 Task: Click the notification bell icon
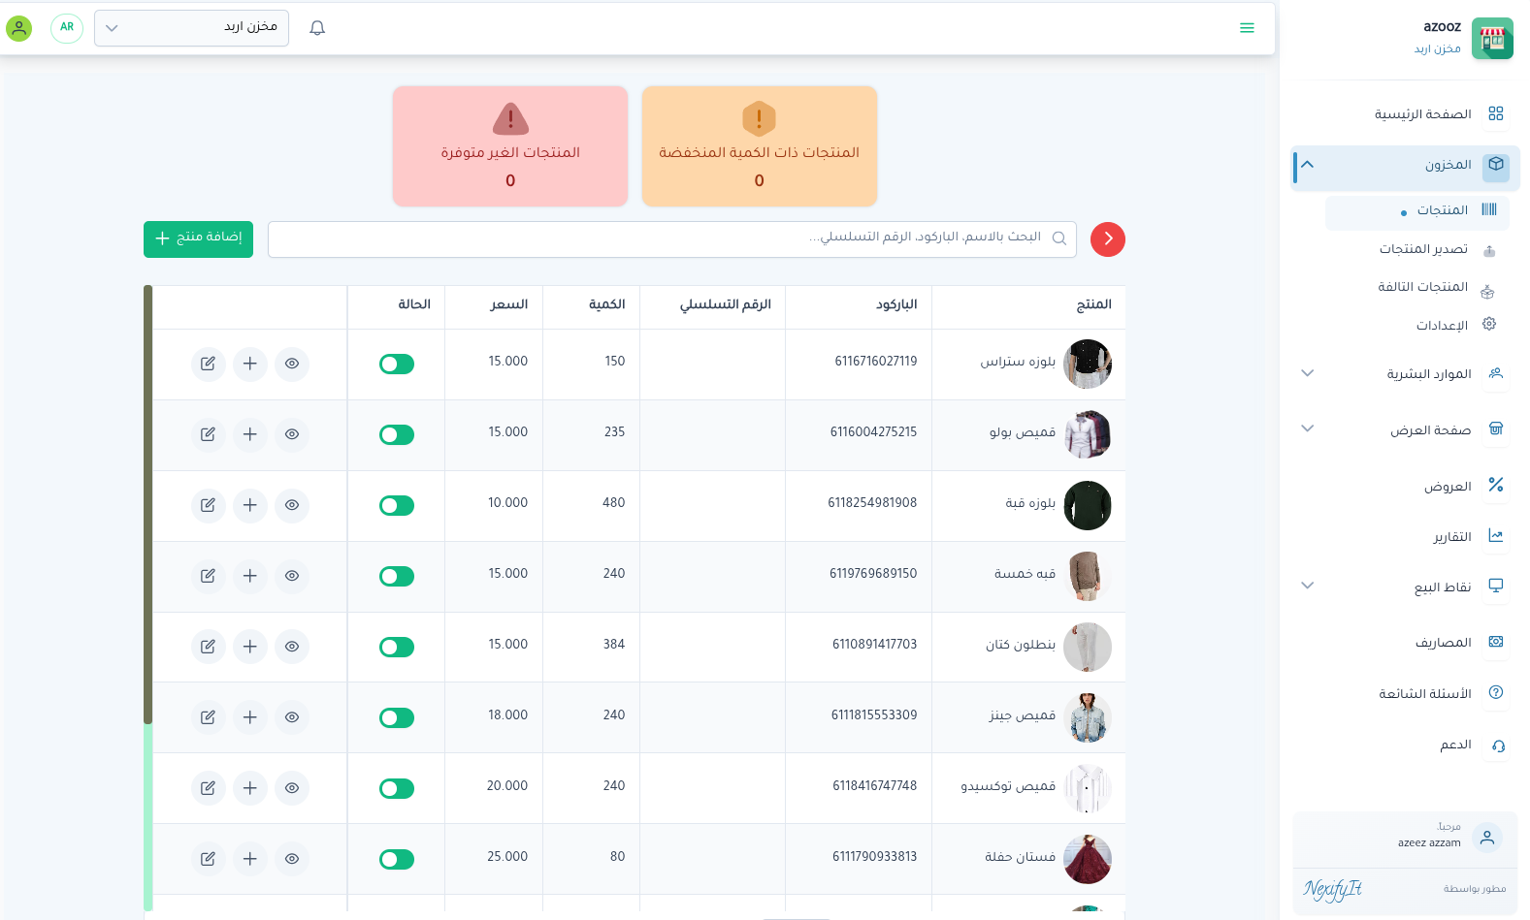[317, 28]
